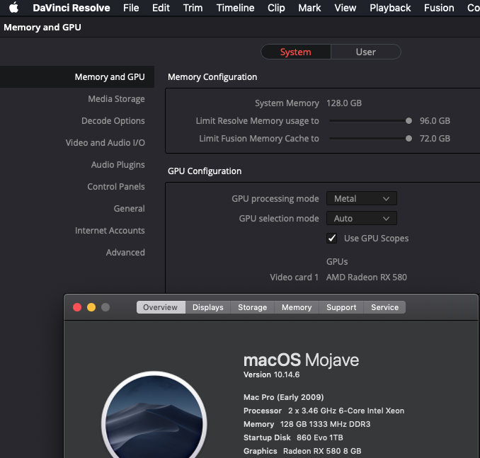Select Memory tab in About This Mac
Image resolution: width=480 pixels, height=458 pixels.
(297, 307)
